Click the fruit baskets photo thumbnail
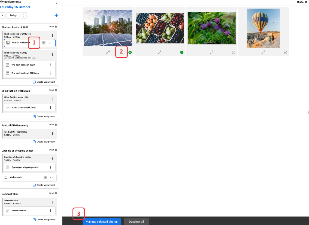The width and height of the screenshot is (309, 225). pos(160,28)
